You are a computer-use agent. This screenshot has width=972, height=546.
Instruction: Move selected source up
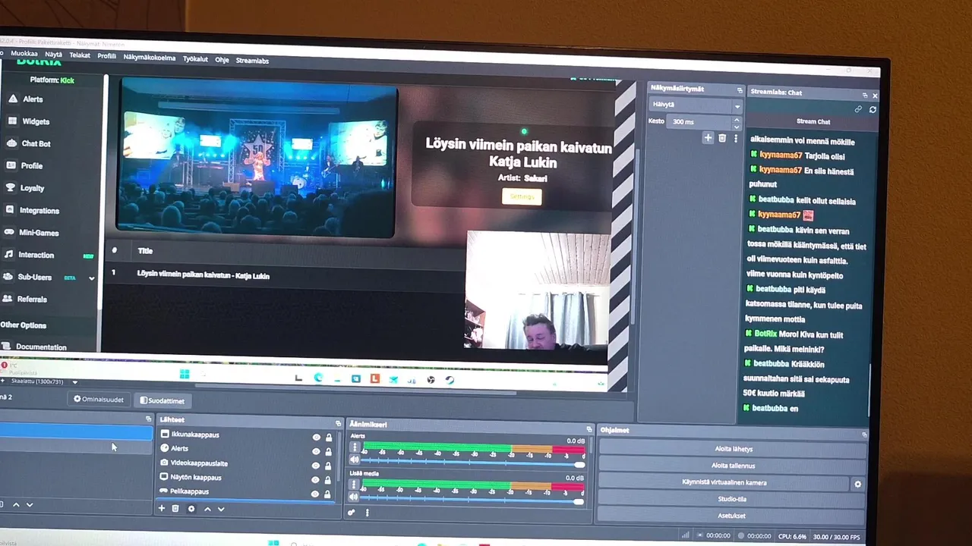click(x=207, y=509)
